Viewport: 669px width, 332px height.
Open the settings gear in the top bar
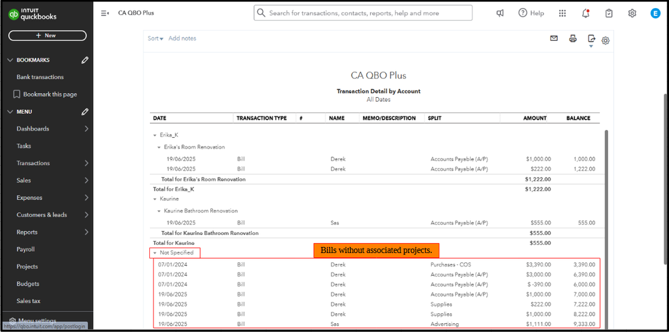tap(632, 13)
